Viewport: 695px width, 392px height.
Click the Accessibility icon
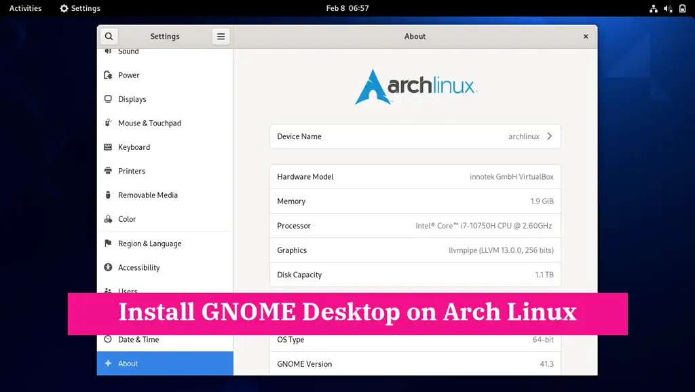tap(109, 267)
